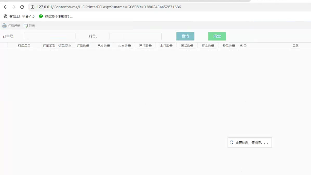Viewport: 311px width, 175px height.
Task: Focus the 订单号 input field
Action: pos(50,36)
